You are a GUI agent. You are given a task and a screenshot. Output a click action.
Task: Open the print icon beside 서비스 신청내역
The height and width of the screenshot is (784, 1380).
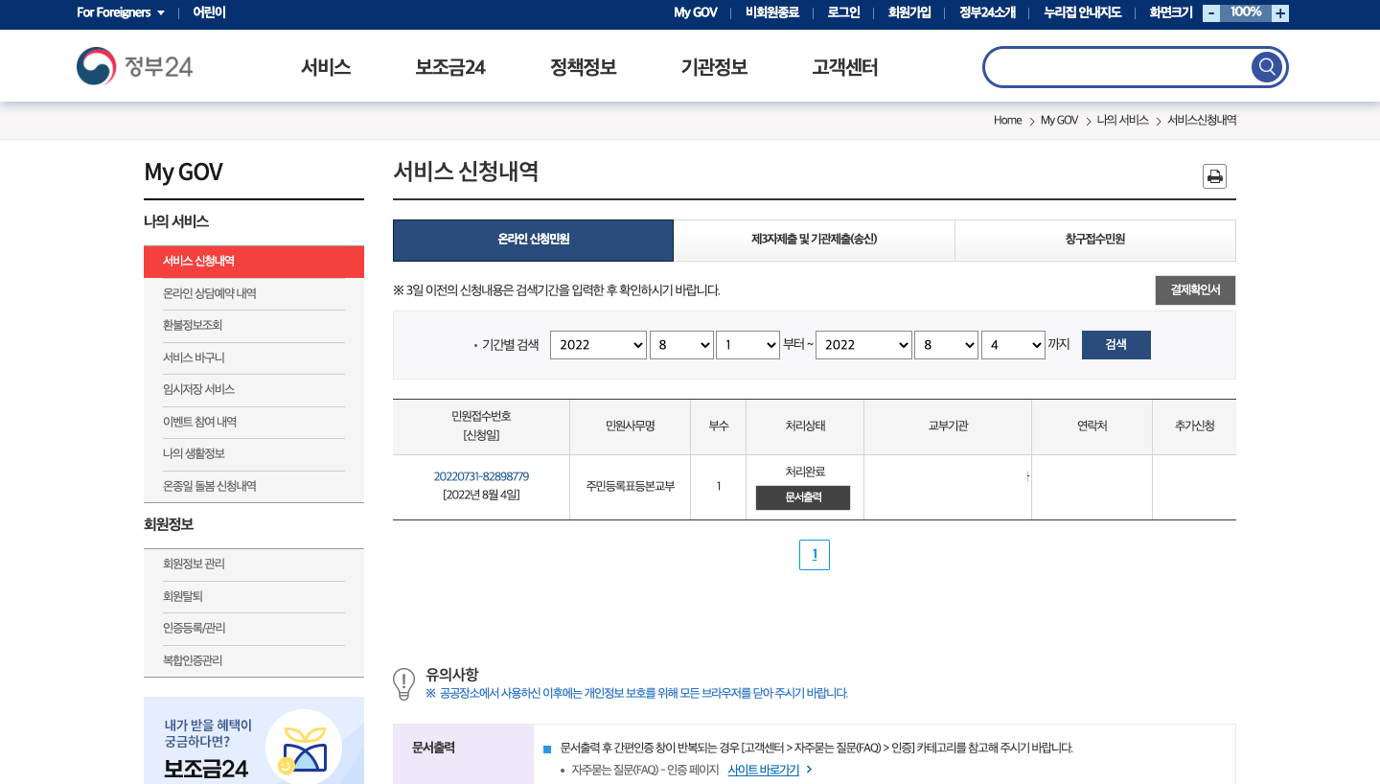pos(1214,176)
